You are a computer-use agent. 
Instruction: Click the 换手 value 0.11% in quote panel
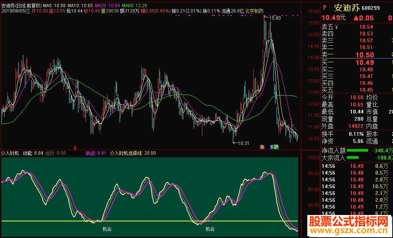coord(356,134)
